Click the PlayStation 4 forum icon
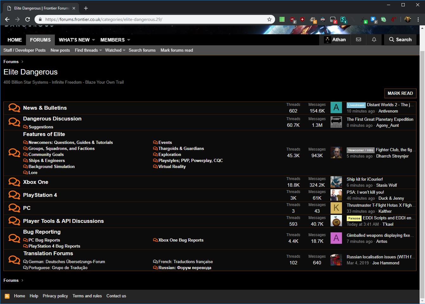This screenshot has width=425, height=304. click(14, 195)
